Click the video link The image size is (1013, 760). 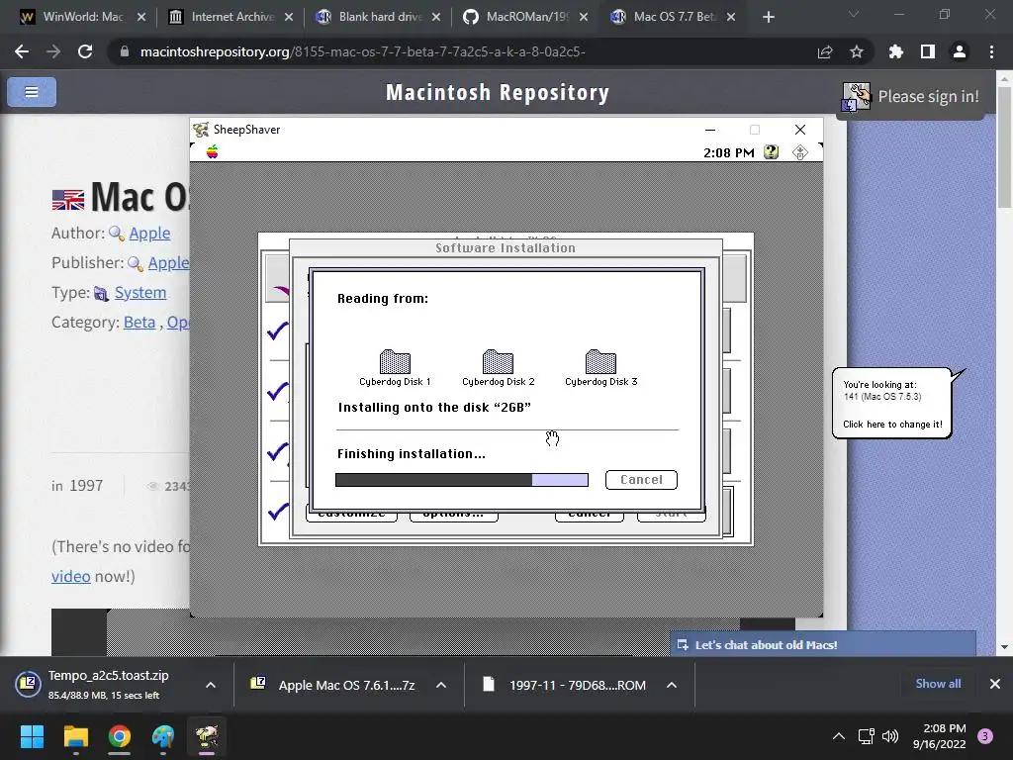(x=71, y=576)
